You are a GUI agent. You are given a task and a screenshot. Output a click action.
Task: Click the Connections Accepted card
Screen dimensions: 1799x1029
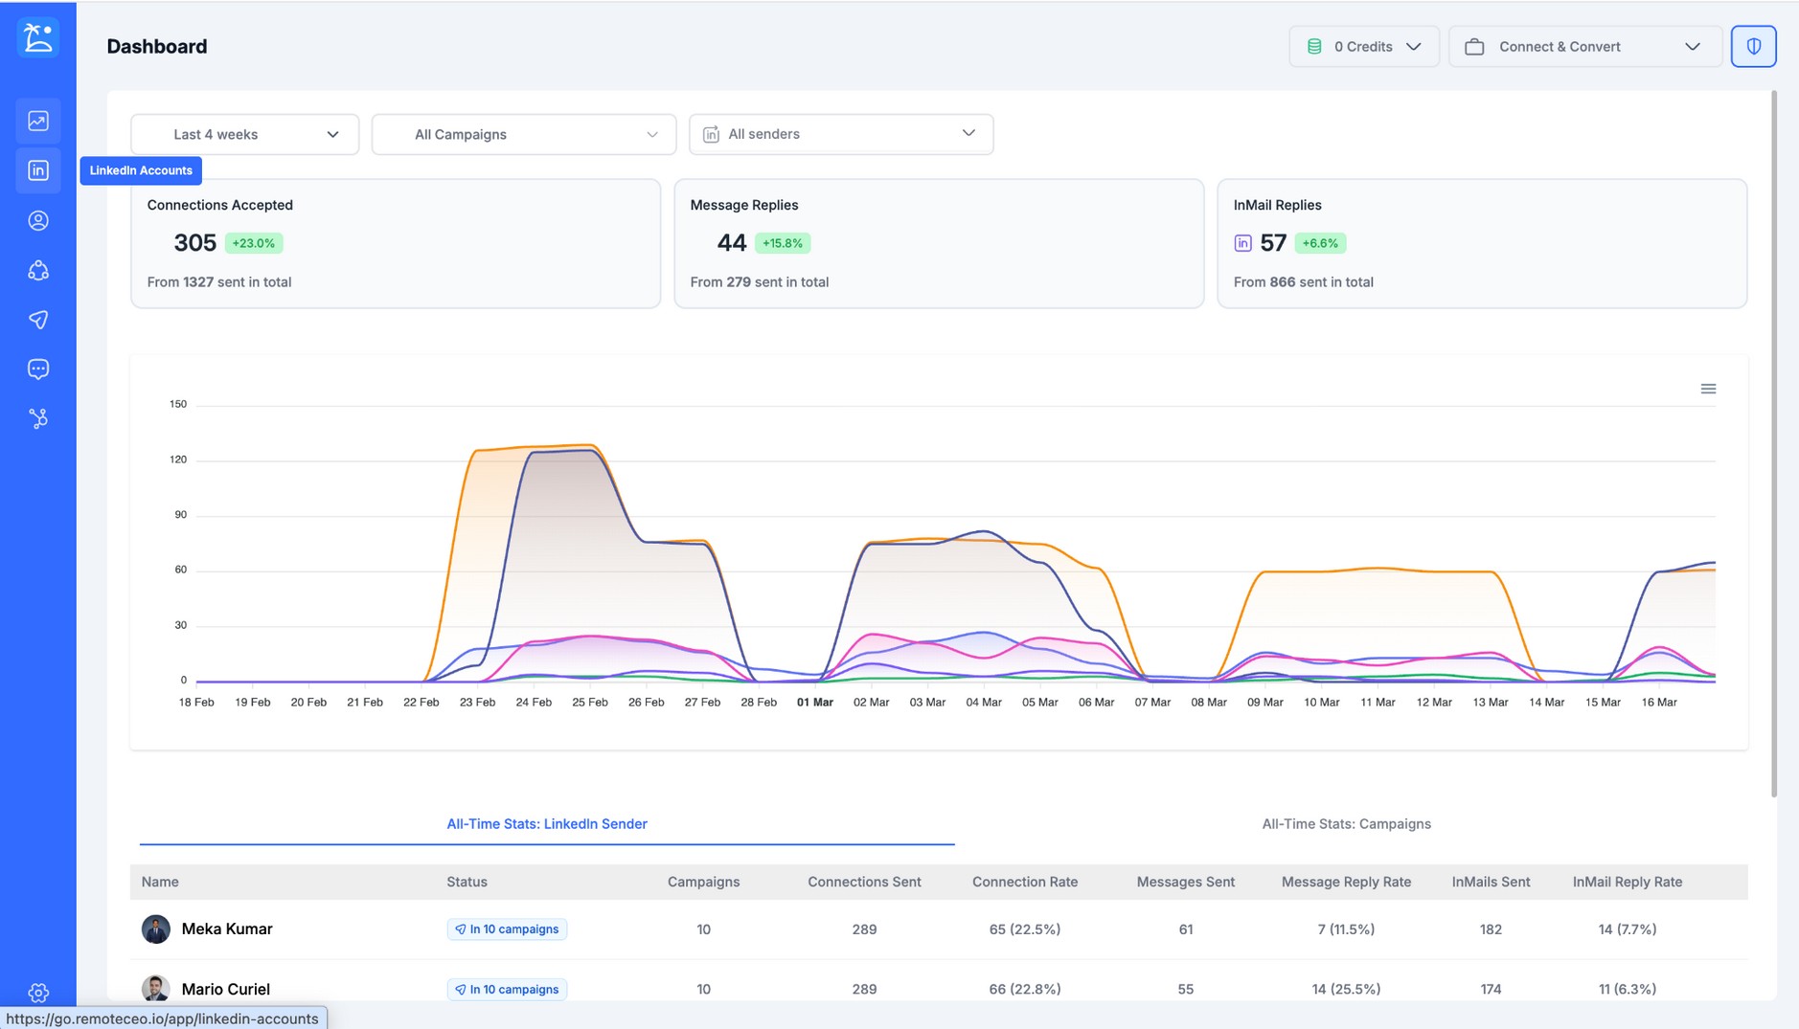pos(396,243)
